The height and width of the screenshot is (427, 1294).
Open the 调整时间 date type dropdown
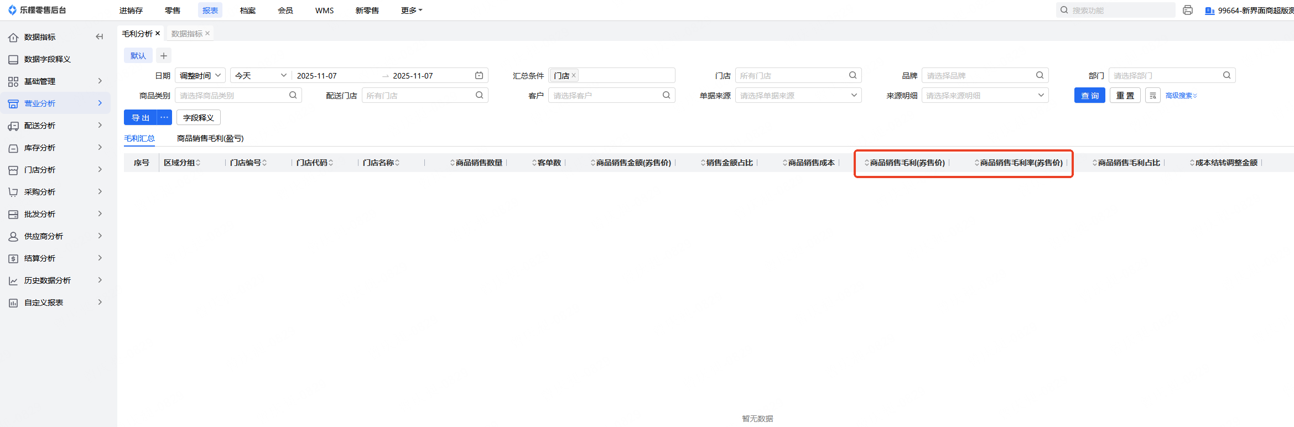[x=200, y=75]
